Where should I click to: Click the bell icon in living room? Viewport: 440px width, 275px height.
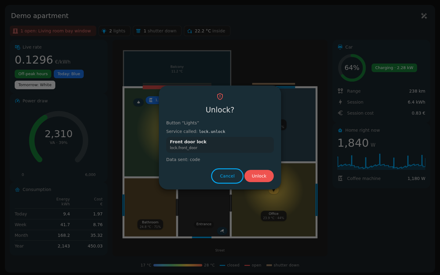click(x=138, y=102)
